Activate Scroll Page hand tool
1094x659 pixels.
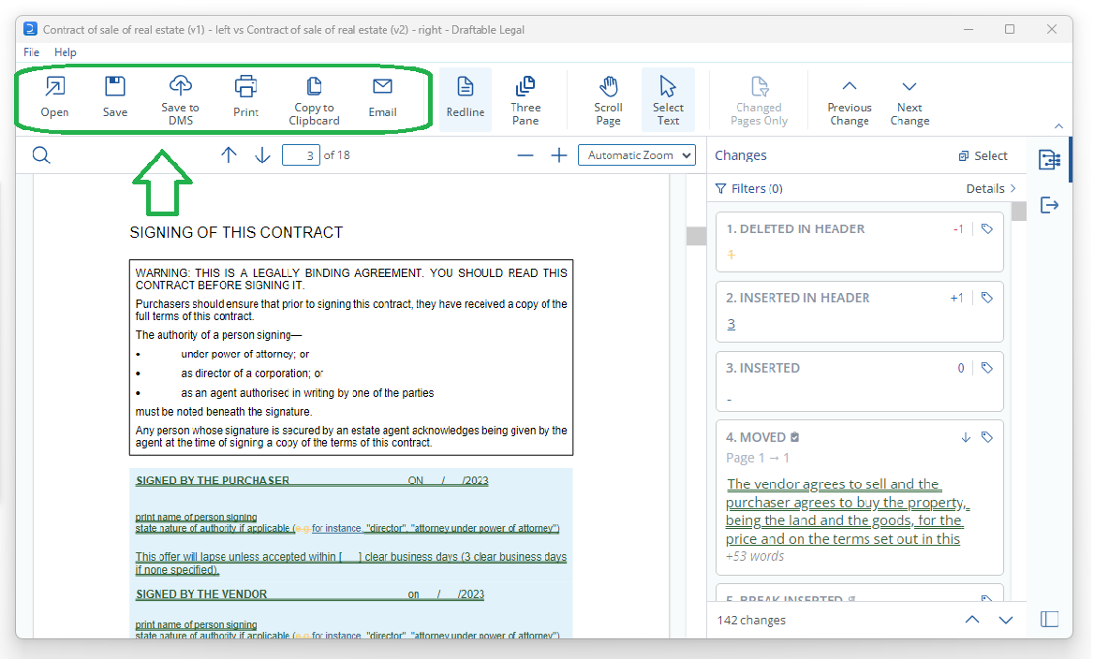pyautogui.click(x=609, y=100)
